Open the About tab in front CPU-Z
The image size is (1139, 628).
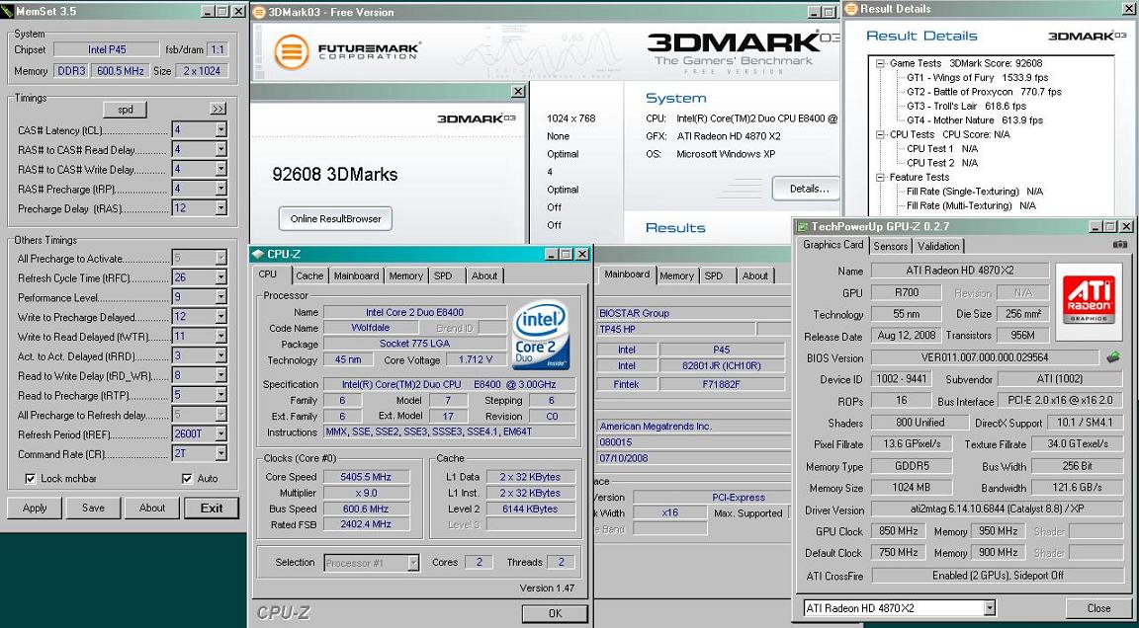pyautogui.click(x=484, y=275)
